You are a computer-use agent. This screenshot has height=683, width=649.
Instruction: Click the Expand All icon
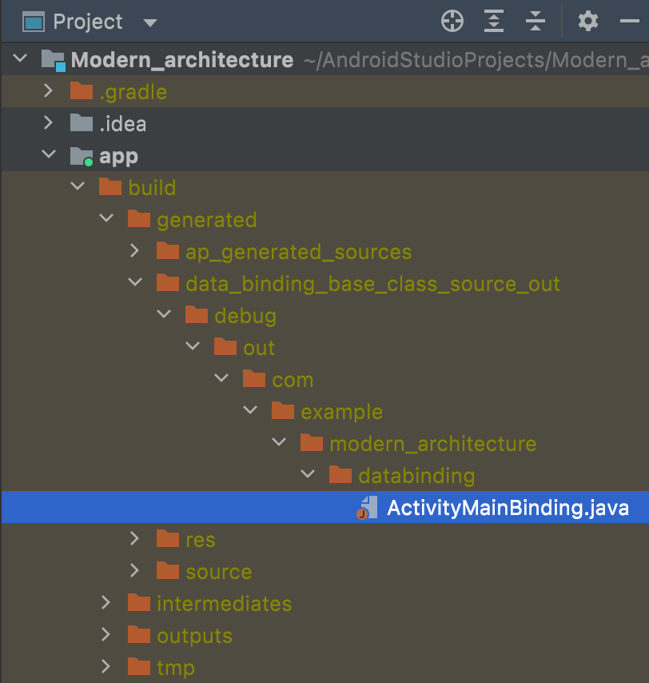(x=494, y=21)
